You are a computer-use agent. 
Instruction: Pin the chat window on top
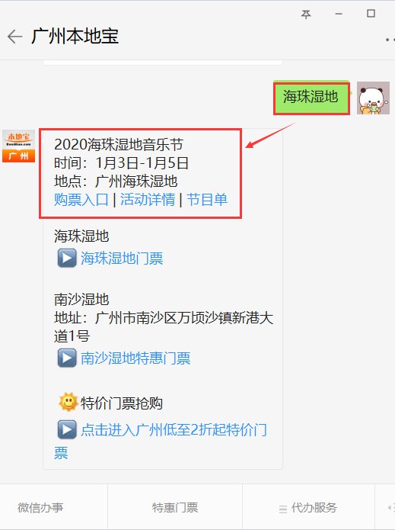point(306,14)
